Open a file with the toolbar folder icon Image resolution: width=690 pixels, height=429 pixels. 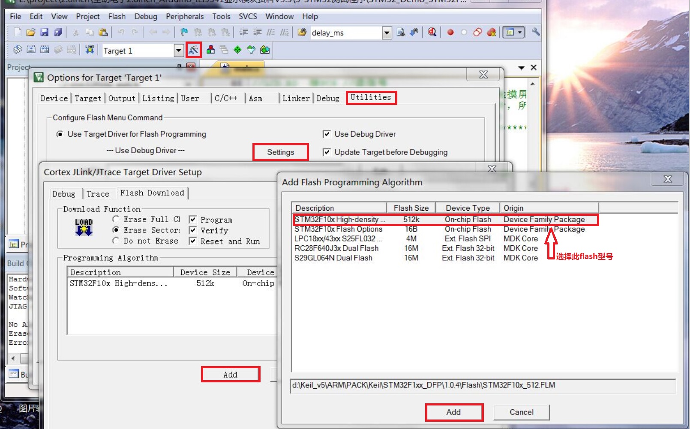coord(30,33)
